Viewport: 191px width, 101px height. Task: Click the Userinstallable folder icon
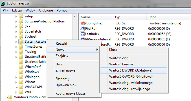tap(21, 62)
